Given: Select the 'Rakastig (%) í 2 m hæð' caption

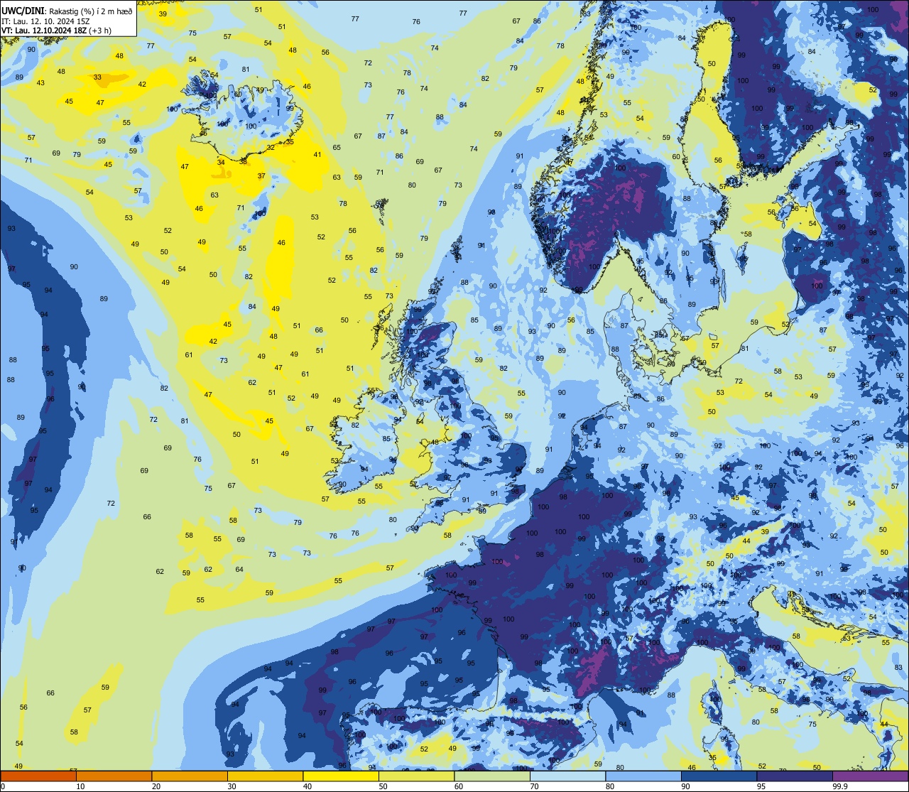Looking at the screenshot, I should pyautogui.click(x=90, y=11).
